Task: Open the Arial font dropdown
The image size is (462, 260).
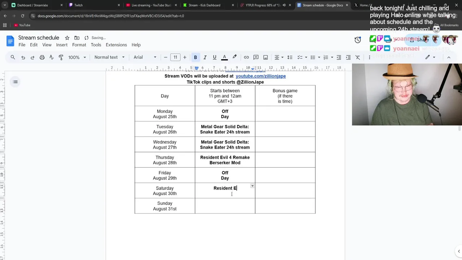Action: 145,57
